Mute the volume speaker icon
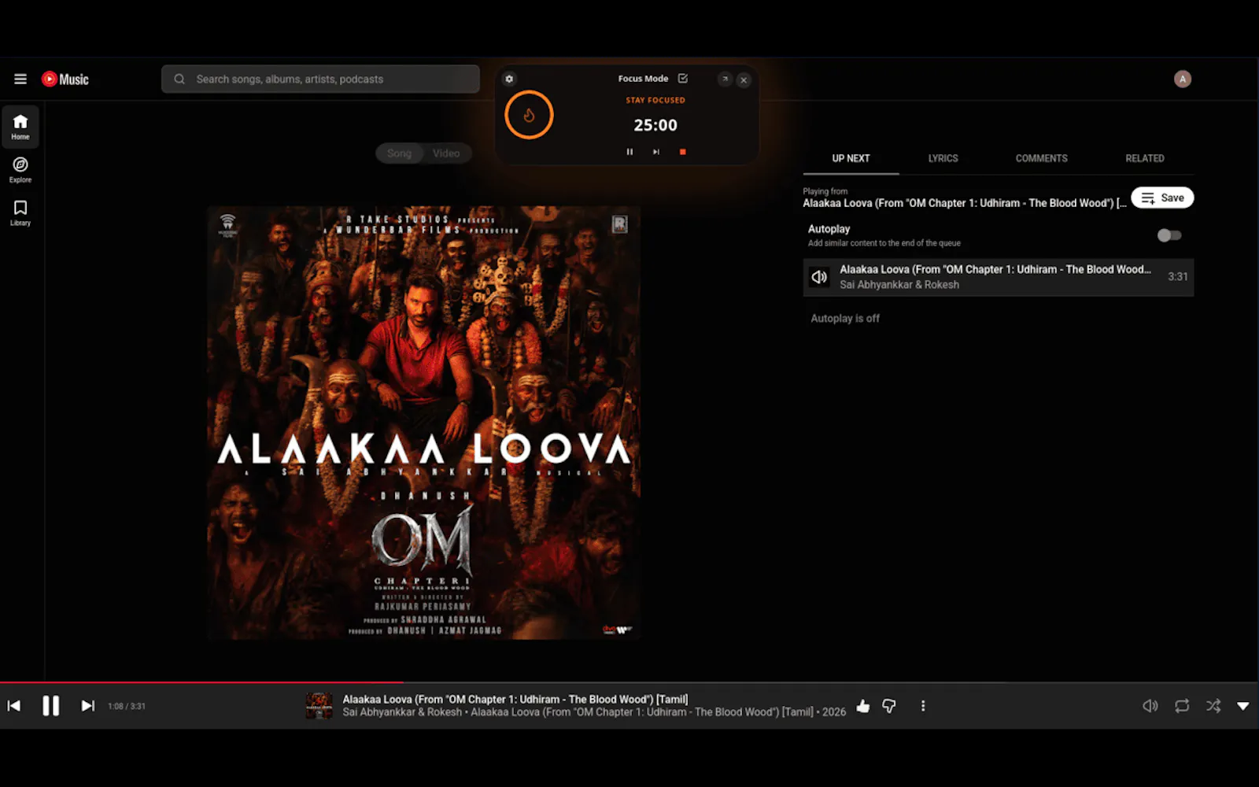1259x787 pixels. (x=1150, y=706)
